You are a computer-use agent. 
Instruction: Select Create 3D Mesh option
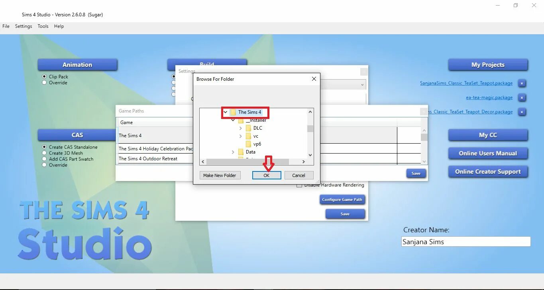coord(44,153)
